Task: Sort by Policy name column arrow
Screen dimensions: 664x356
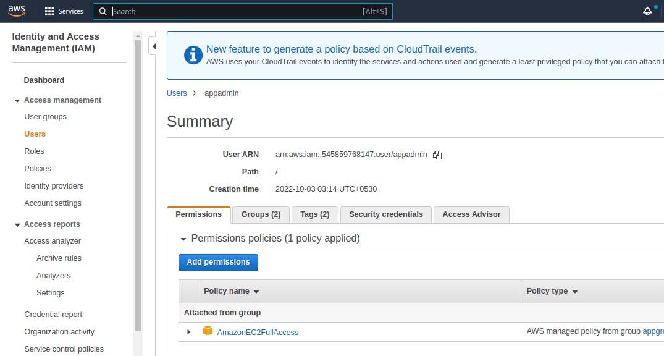Action: pos(256,292)
